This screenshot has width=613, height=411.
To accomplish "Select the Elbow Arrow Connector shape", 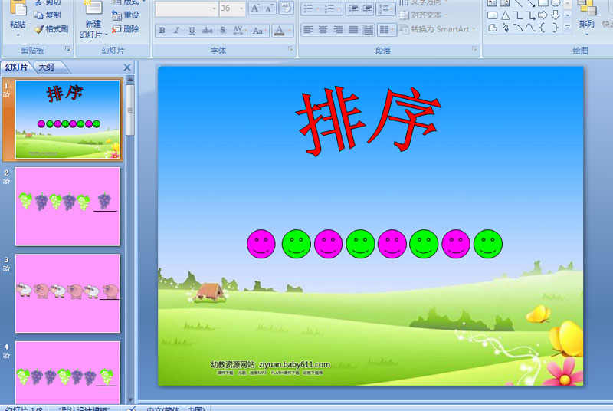I will tap(530, 15).
